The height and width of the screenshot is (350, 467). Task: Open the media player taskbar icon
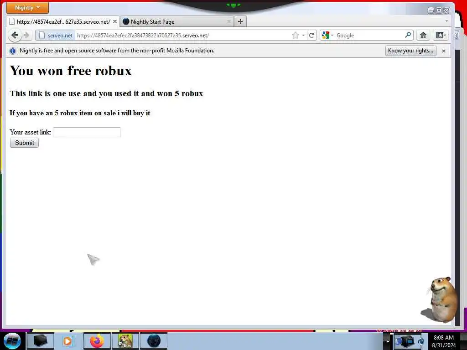pyautogui.click(x=67, y=341)
